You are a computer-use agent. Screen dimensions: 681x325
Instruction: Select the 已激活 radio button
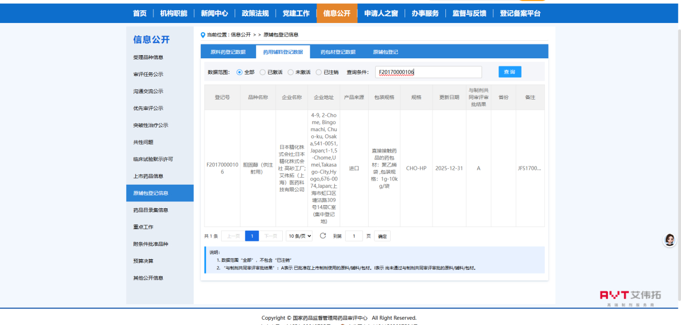point(262,72)
